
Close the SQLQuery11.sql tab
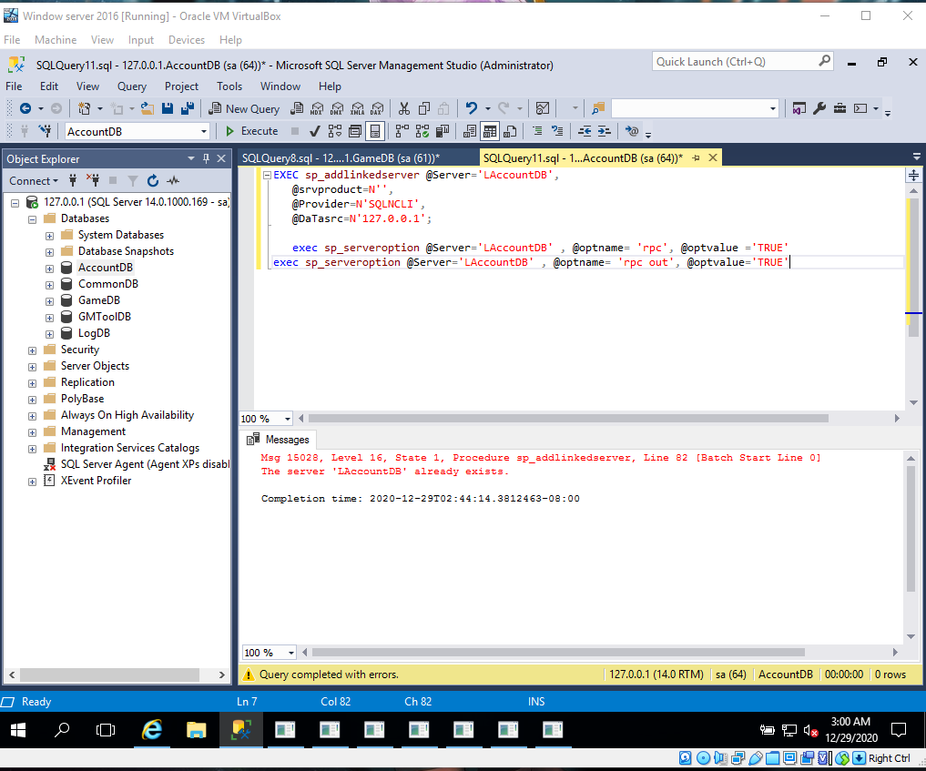713,157
